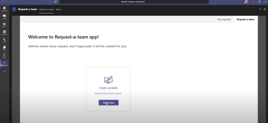Select the Request a team tab
This screenshot has height=123, width=268.
(245, 19)
